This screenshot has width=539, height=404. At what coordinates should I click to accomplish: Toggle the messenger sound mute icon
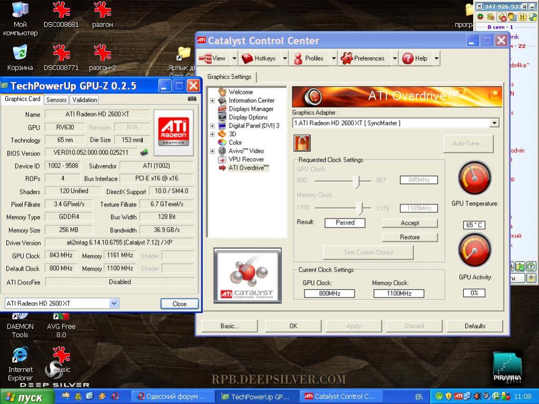pyautogui.click(x=502, y=16)
